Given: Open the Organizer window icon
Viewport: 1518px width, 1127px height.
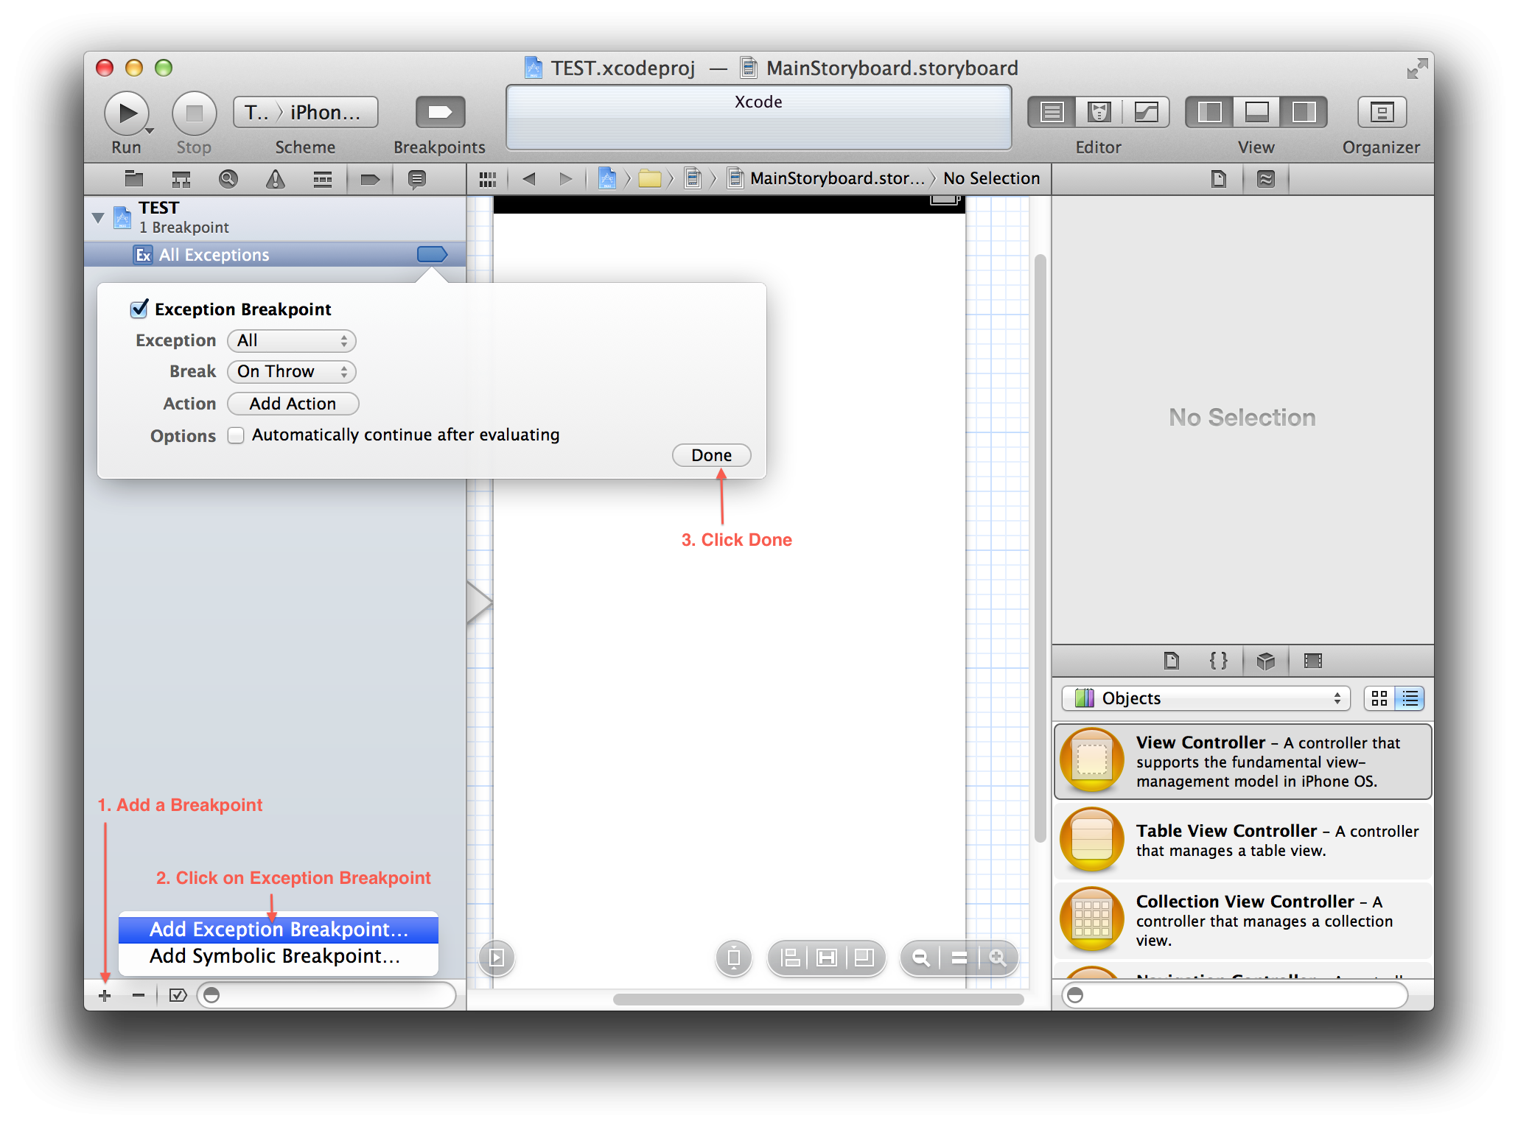Looking at the screenshot, I should 1381,112.
